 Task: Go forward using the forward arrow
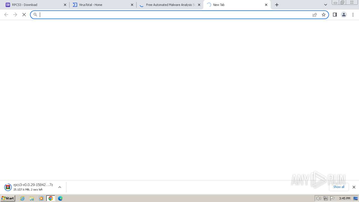[x=15, y=15]
